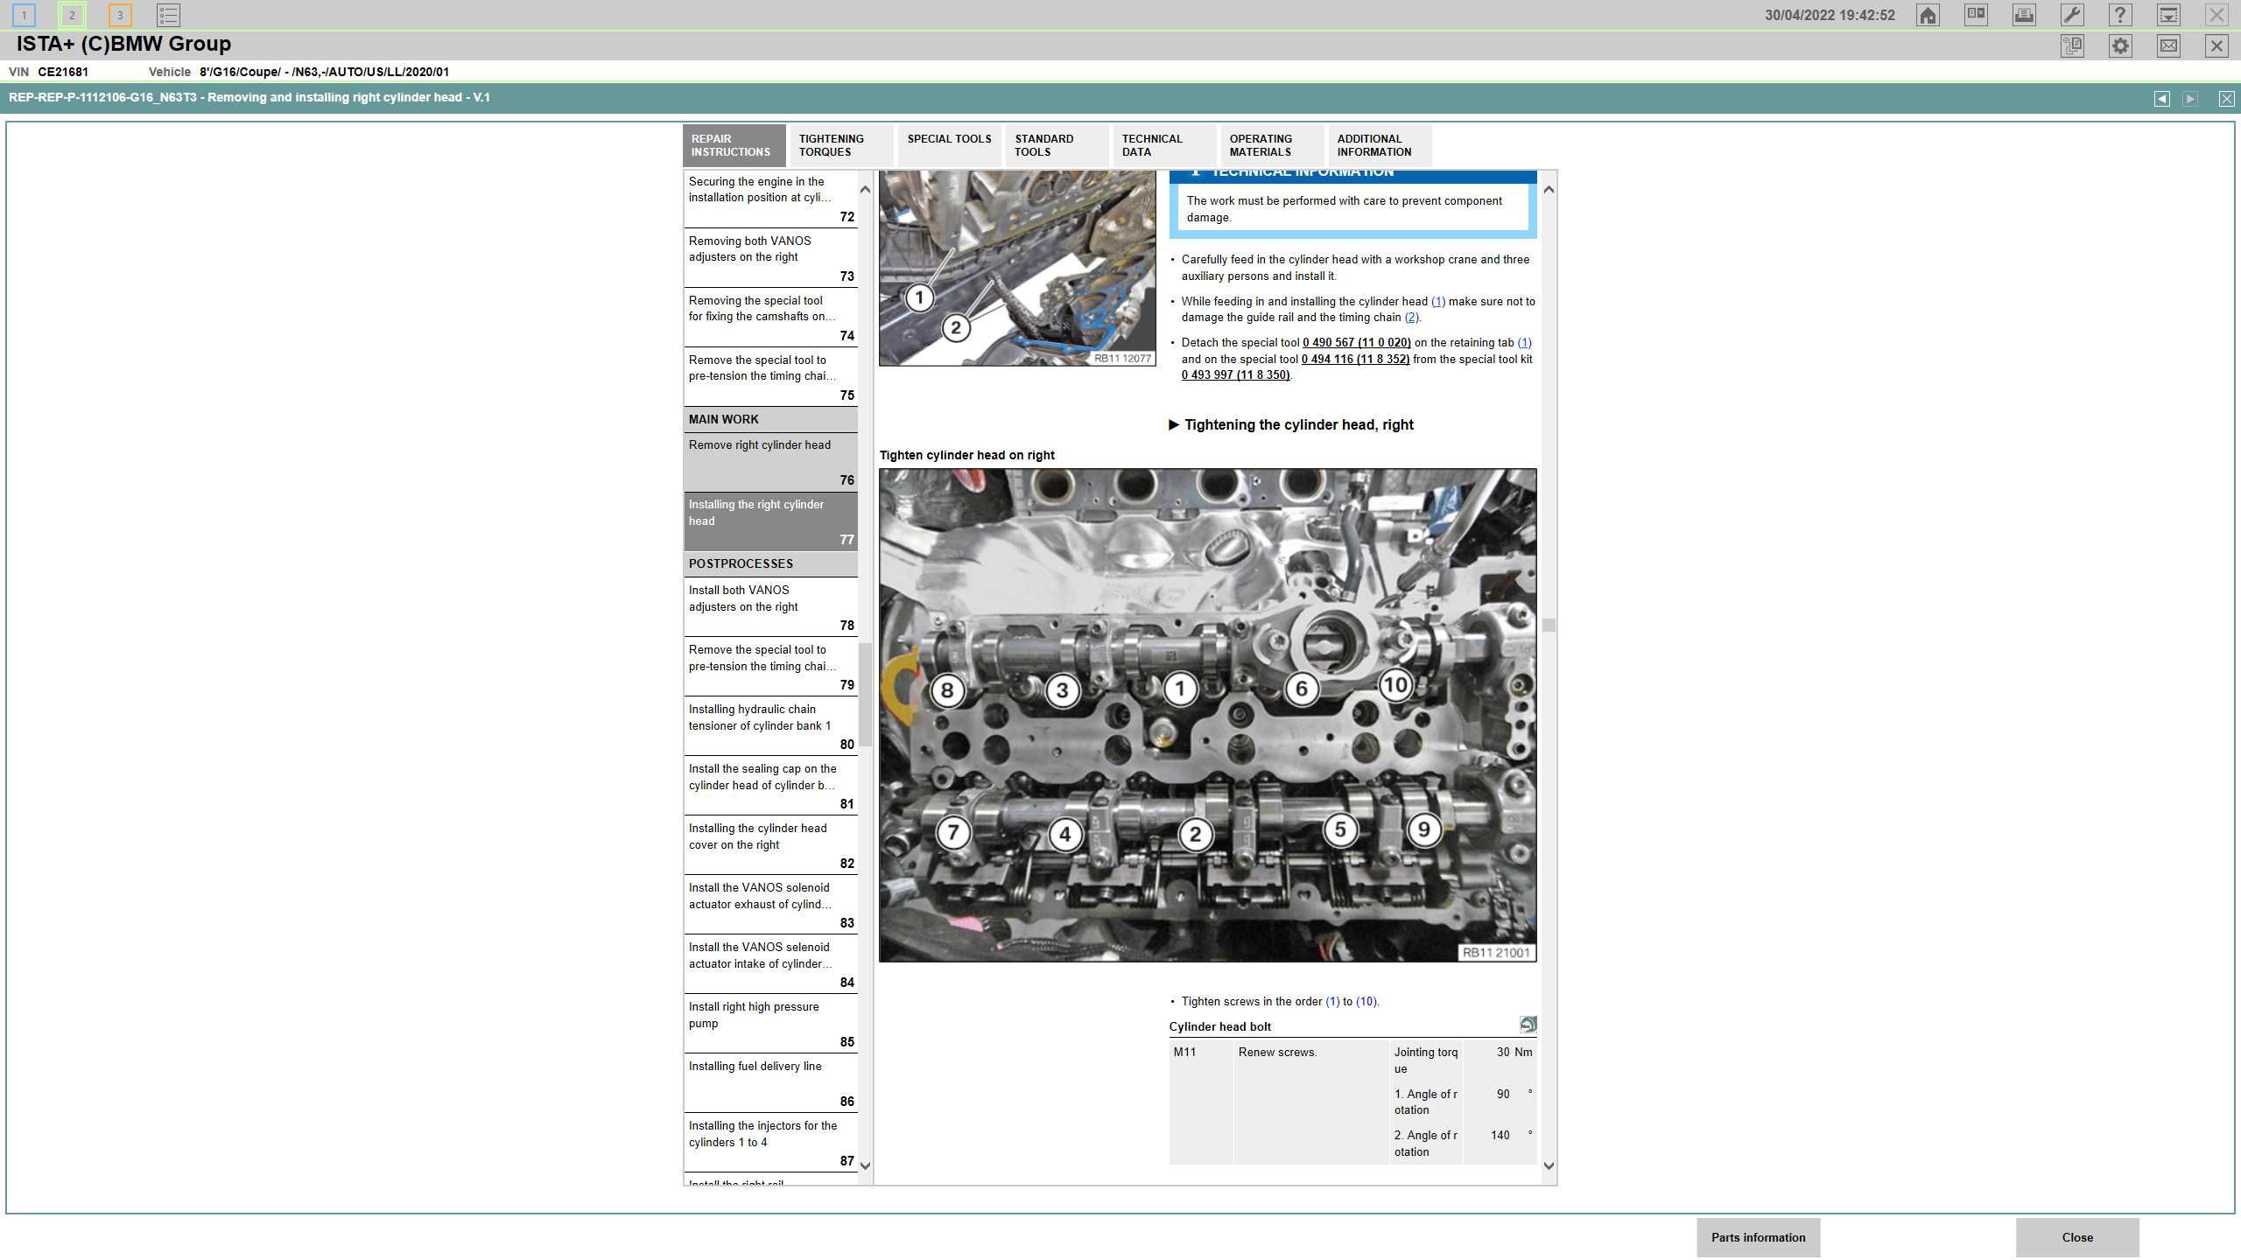Select step 84 VANOS solenoid actuator intake
The width and height of the screenshot is (2241, 1260).
pyautogui.click(x=770, y=965)
